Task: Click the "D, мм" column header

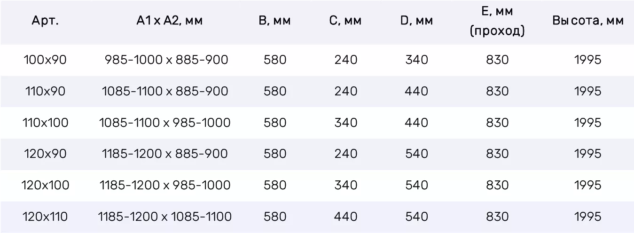Action: pyautogui.click(x=417, y=21)
